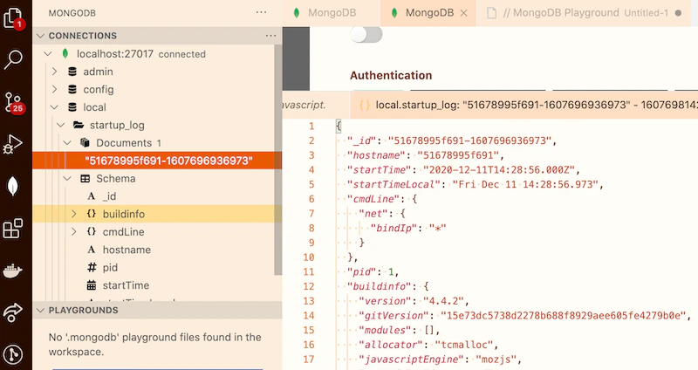Open the Connections section more actions ellipsis
The height and width of the screenshot is (370, 698).
coord(270,36)
